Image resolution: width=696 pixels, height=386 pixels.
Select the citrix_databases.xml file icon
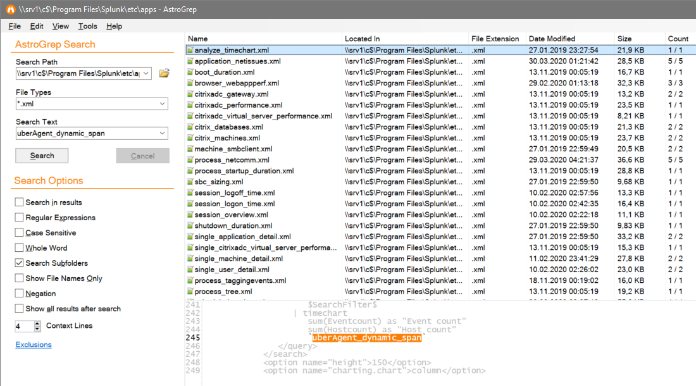pyautogui.click(x=190, y=127)
